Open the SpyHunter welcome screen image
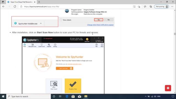Viewport: 176px width, 99px height. tap(63, 65)
